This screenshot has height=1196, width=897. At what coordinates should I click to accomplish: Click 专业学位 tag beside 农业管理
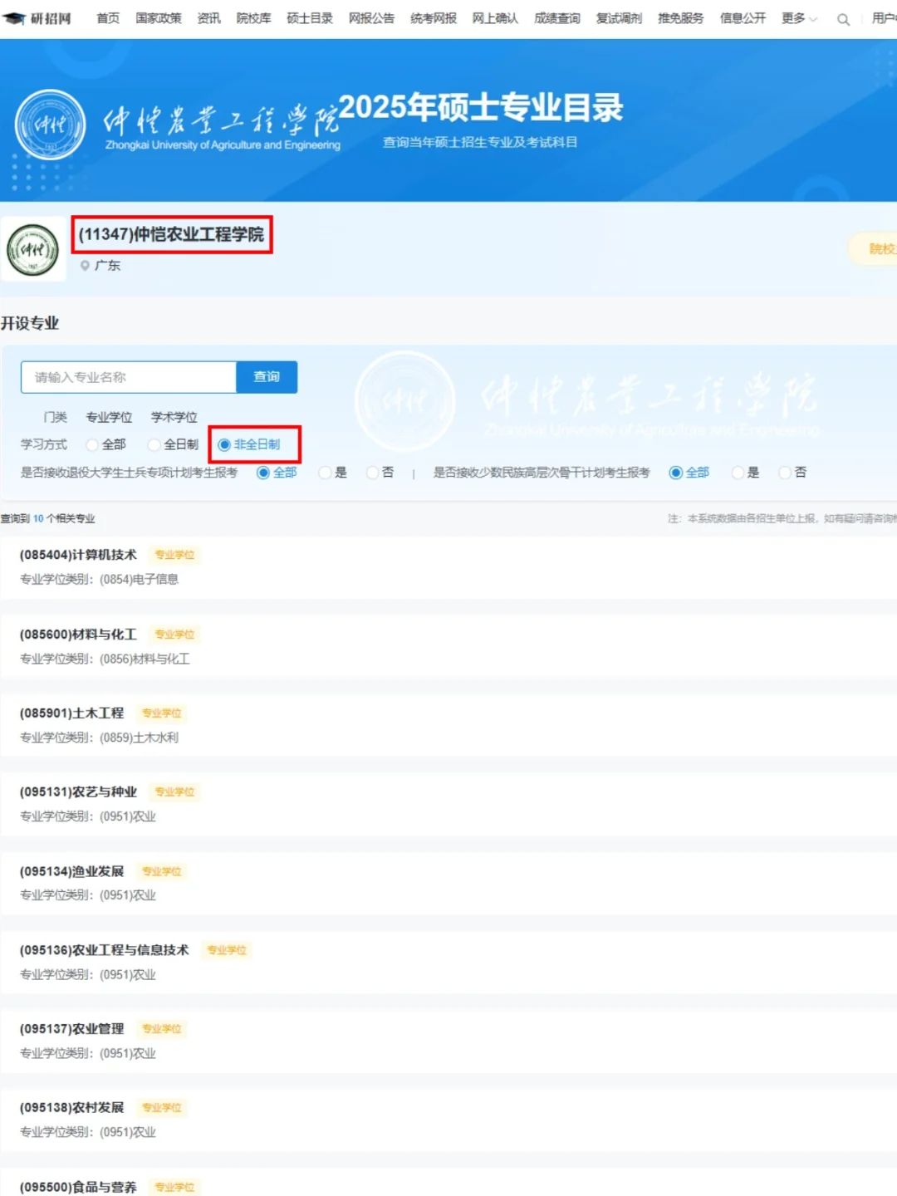161,1029
